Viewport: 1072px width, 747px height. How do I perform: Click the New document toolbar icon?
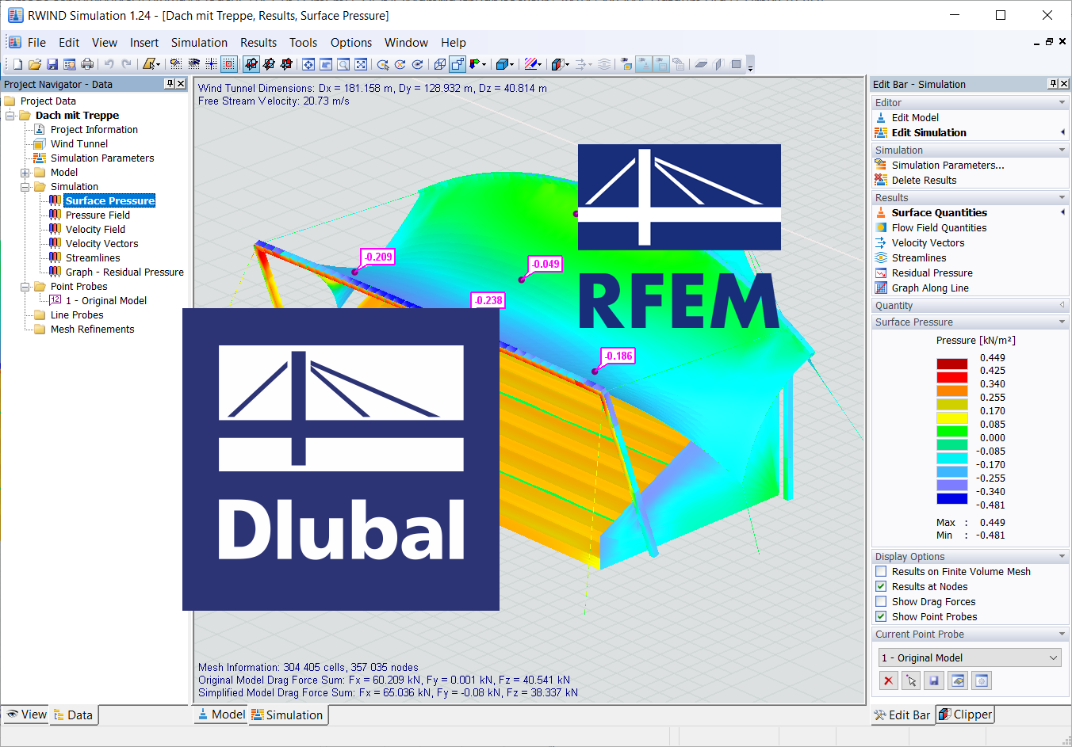pyautogui.click(x=18, y=64)
